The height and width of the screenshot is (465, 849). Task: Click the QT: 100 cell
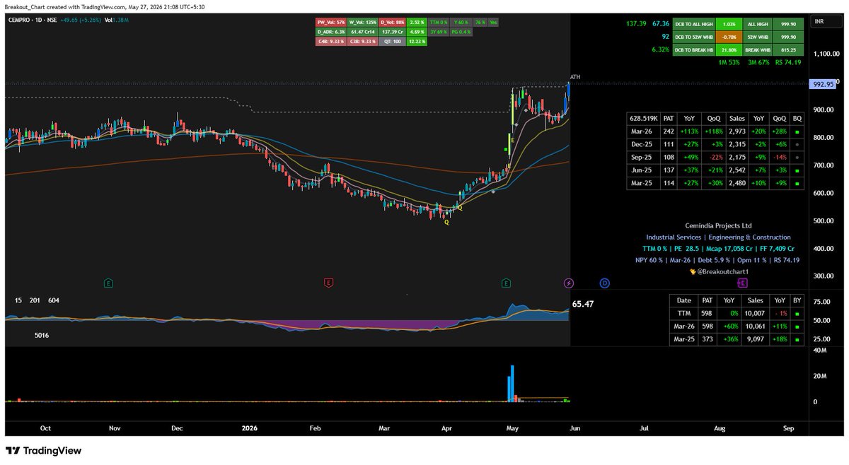tap(393, 41)
